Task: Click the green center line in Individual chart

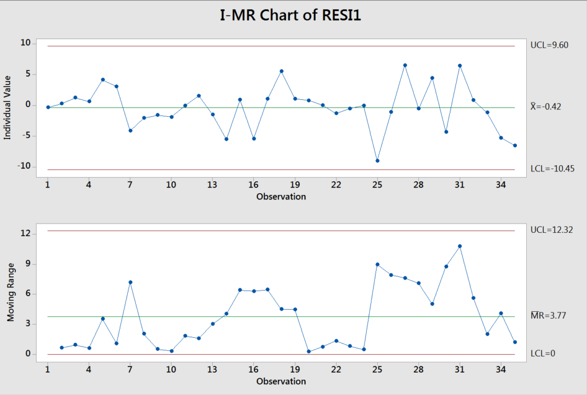Action: point(258,107)
